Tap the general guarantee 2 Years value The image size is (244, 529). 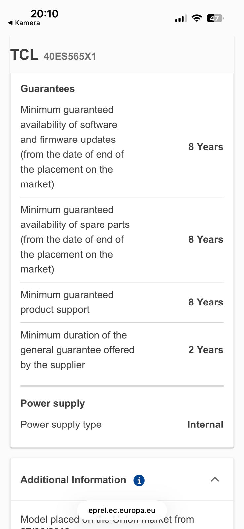coord(206,350)
